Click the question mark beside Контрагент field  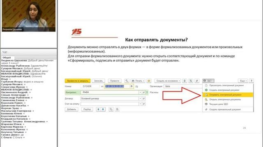[x=147, y=92]
